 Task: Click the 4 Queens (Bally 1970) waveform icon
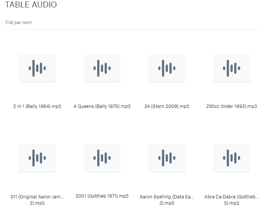pyautogui.click(x=102, y=68)
